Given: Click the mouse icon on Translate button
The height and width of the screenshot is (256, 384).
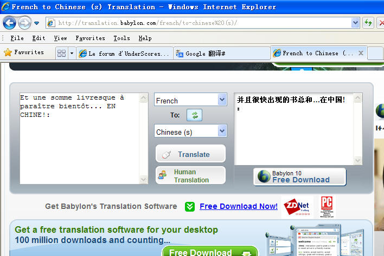Looking at the screenshot, I should point(167,155).
